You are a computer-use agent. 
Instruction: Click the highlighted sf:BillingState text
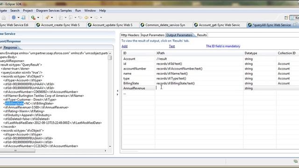point(14,104)
